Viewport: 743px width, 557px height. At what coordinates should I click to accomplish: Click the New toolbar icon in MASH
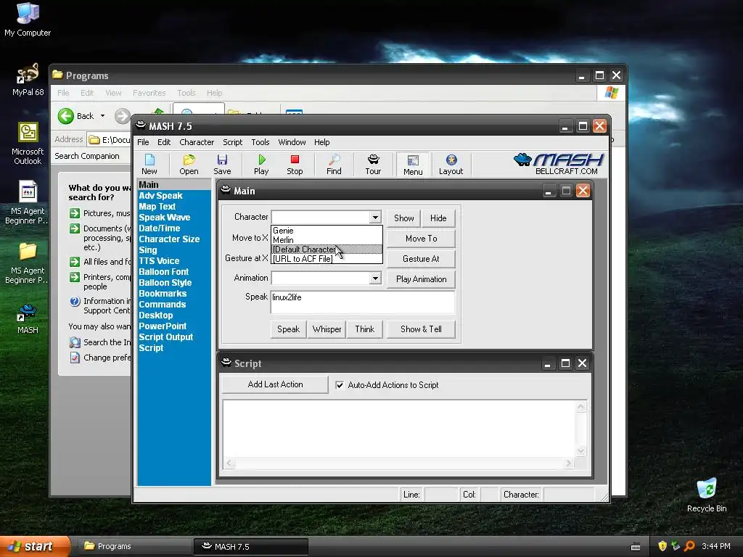coord(149,165)
